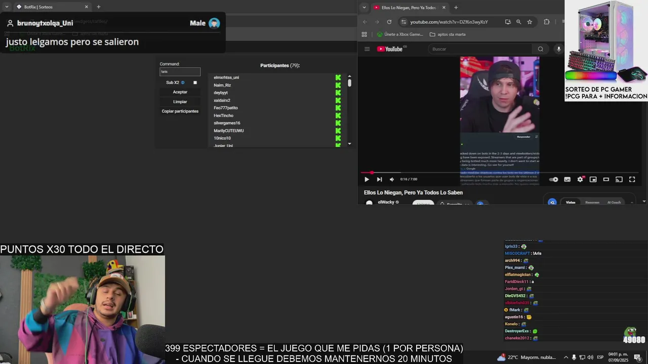Go back in the YouTube browser window
Viewport: 648px width, 364px height.
click(x=364, y=22)
